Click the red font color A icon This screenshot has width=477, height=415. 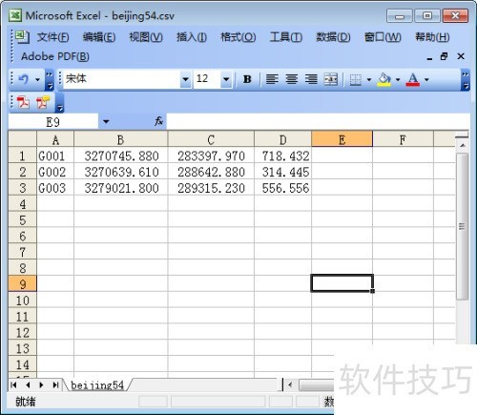(x=413, y=79)
